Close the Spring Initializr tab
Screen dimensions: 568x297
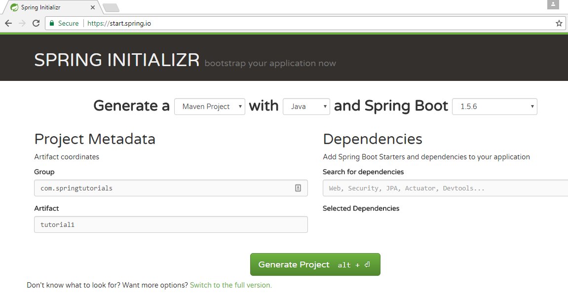[x=93, y=7]
